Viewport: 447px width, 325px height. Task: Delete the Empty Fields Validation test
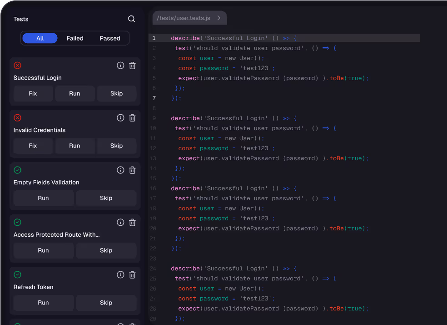tap(132, 170)
